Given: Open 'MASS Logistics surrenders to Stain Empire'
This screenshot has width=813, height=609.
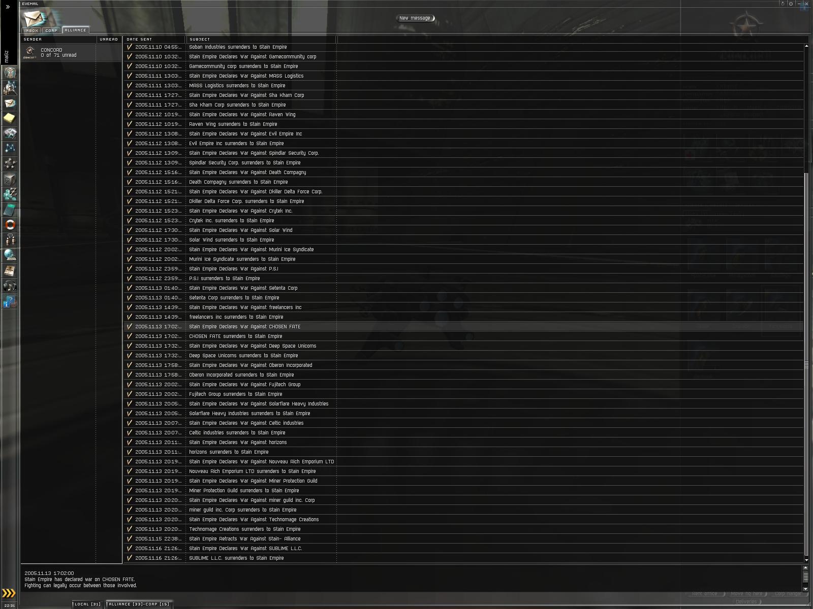Looking at the screenshot, I should click(463, 85).
